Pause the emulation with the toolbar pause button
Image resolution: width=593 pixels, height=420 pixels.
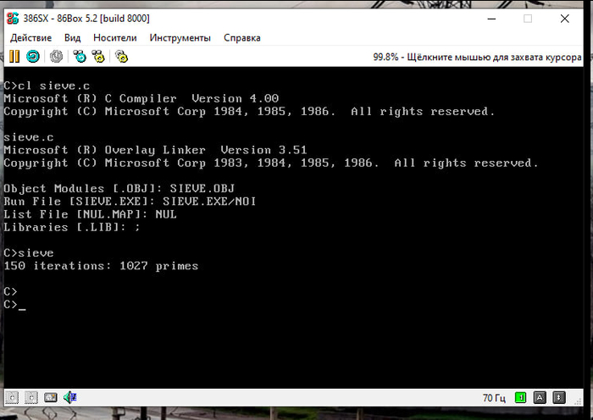pyautogui.click(x=14, y=57)
